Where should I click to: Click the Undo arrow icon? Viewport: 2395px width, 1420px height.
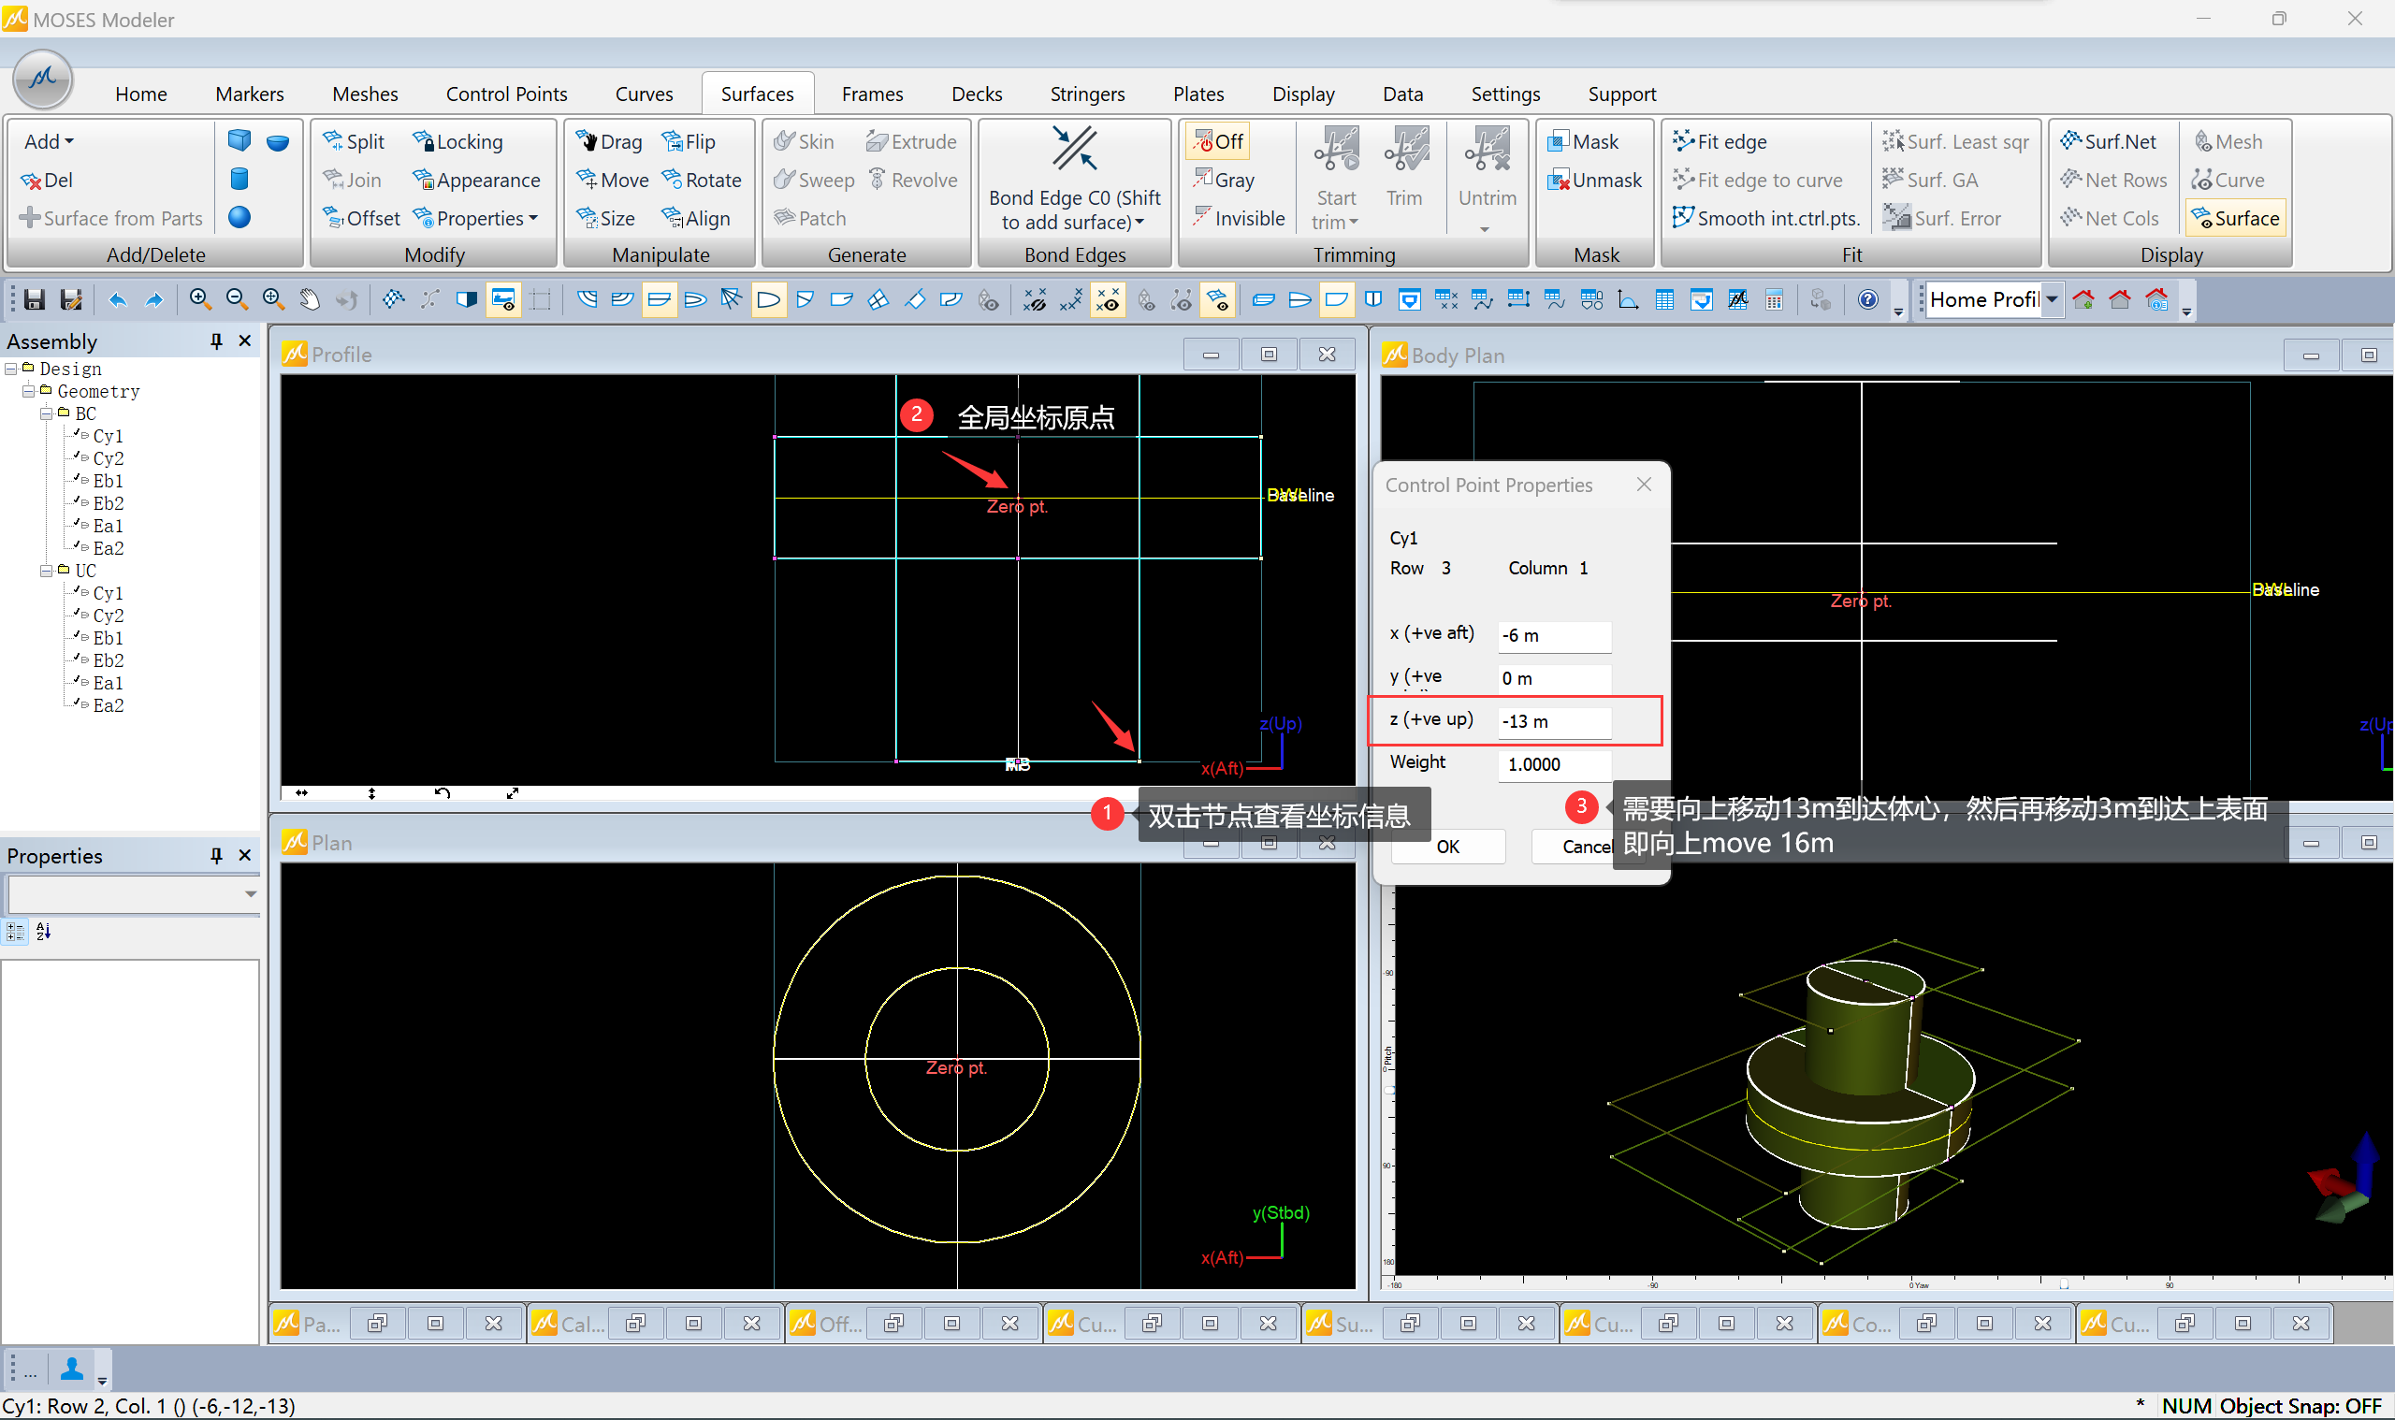[x=117, y=300]
